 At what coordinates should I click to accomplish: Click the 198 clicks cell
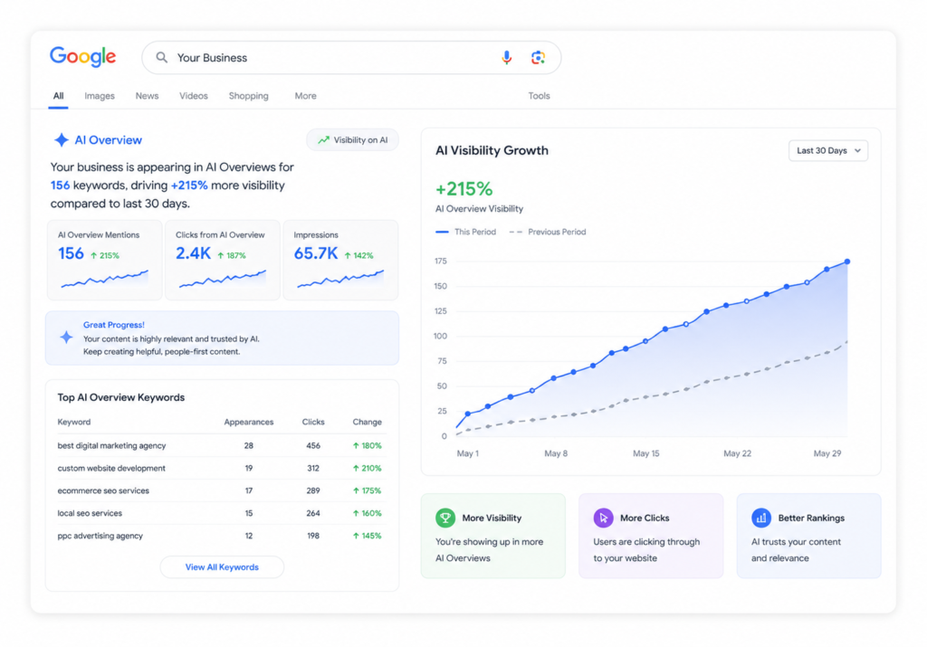[x=312, y=536]
